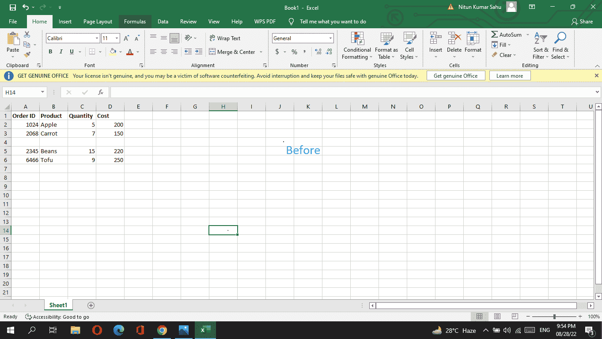Expand the Fill Color dropdown arrow
This screenshot has width=602, height=339.
pos(120,52)
